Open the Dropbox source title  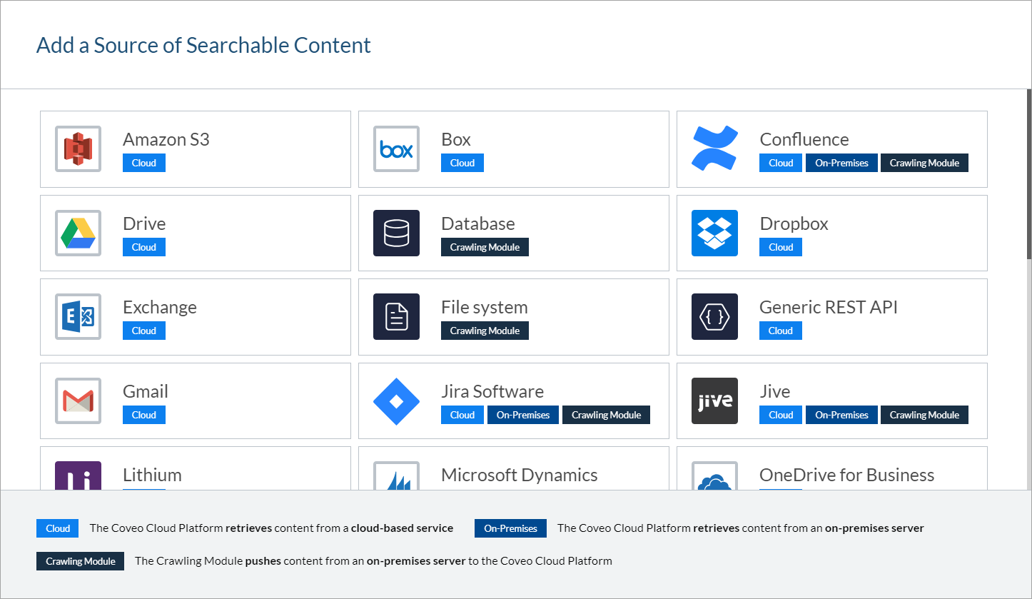794,223
